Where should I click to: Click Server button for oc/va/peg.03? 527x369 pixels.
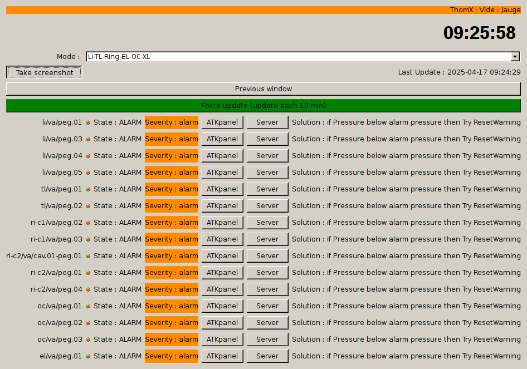pyautogui.click(x=267, y=340)
